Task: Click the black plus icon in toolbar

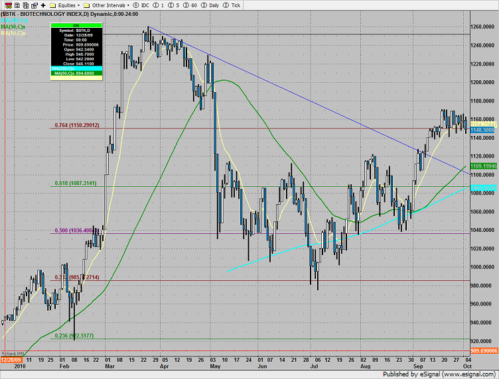Action: tap(43, 4)
